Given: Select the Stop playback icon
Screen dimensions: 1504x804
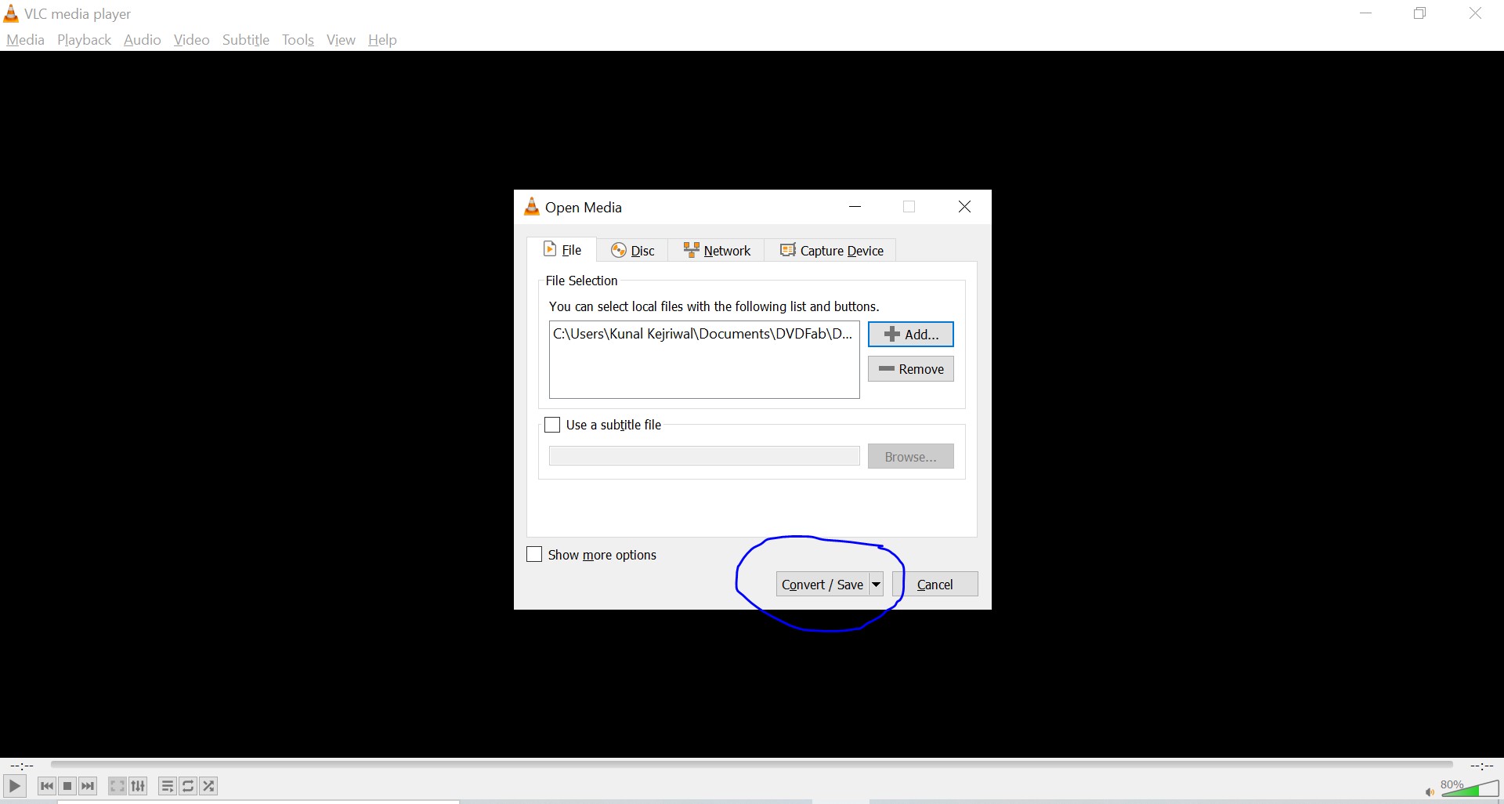Looking at the screenshot, I should click(67, 786).
